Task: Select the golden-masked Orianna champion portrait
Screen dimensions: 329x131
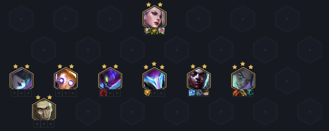Action: [66, 79]
